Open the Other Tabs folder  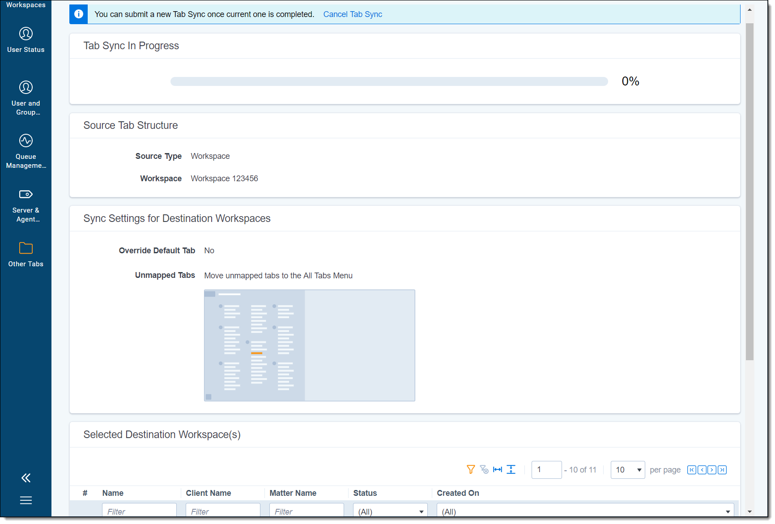tap(26, 254)
